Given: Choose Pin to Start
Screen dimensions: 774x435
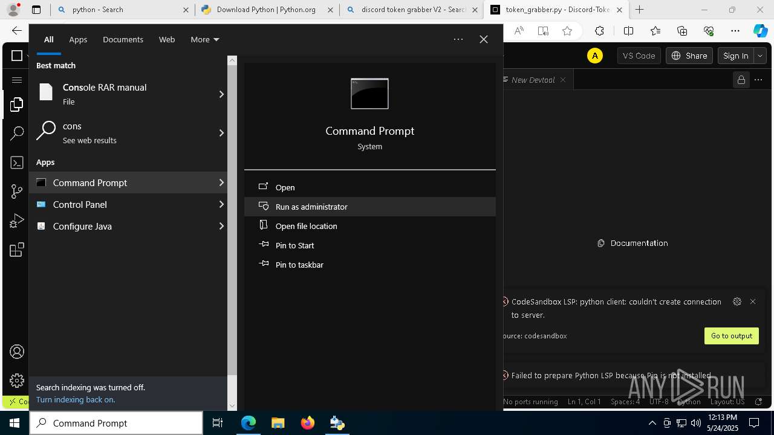Looking at the screenshot, I should click(370, 245).
